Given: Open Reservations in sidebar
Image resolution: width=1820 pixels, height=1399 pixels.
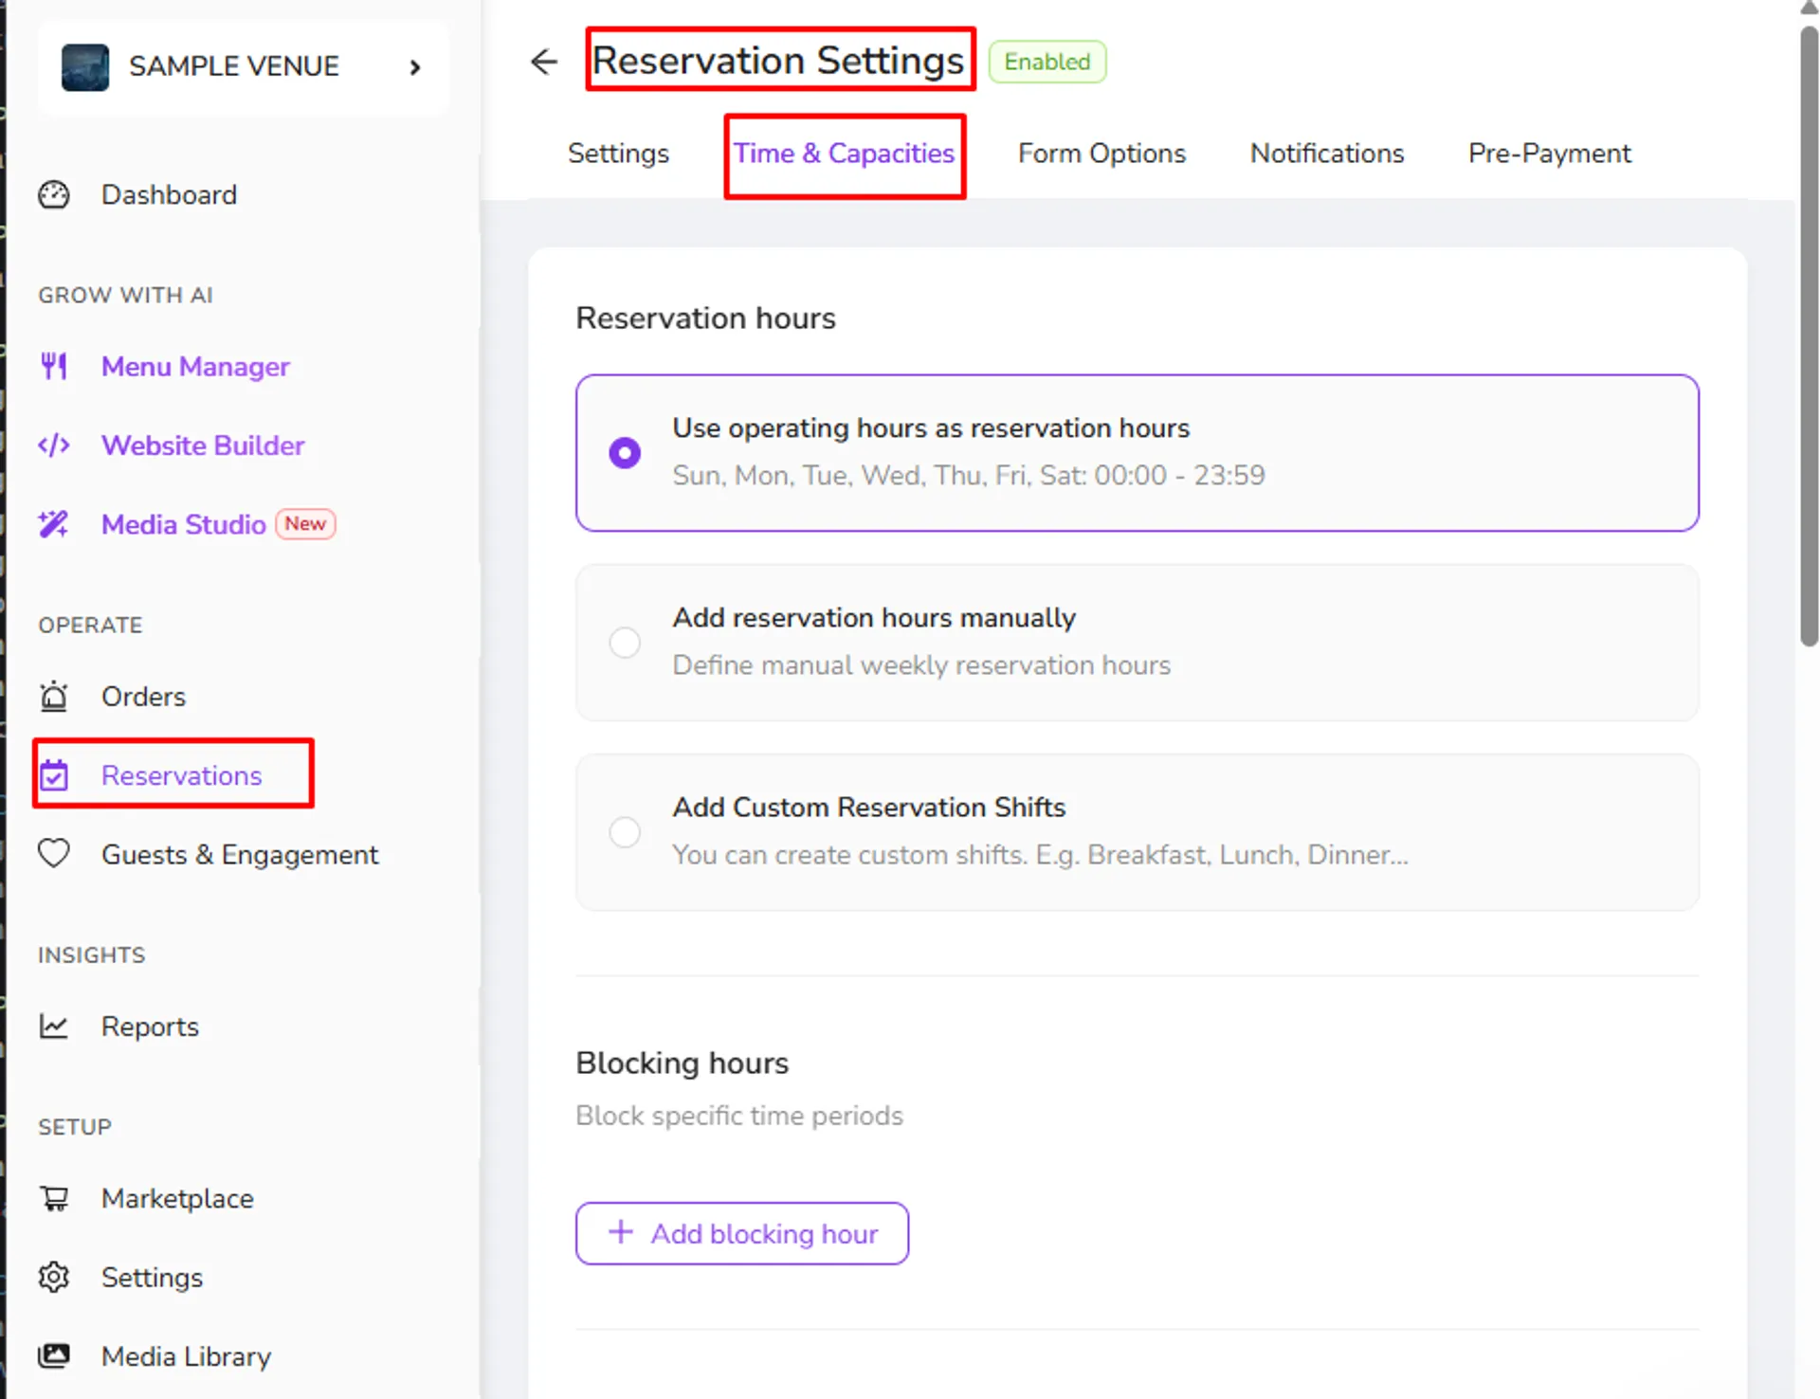Looking at the screenshot, I should 181,774.
